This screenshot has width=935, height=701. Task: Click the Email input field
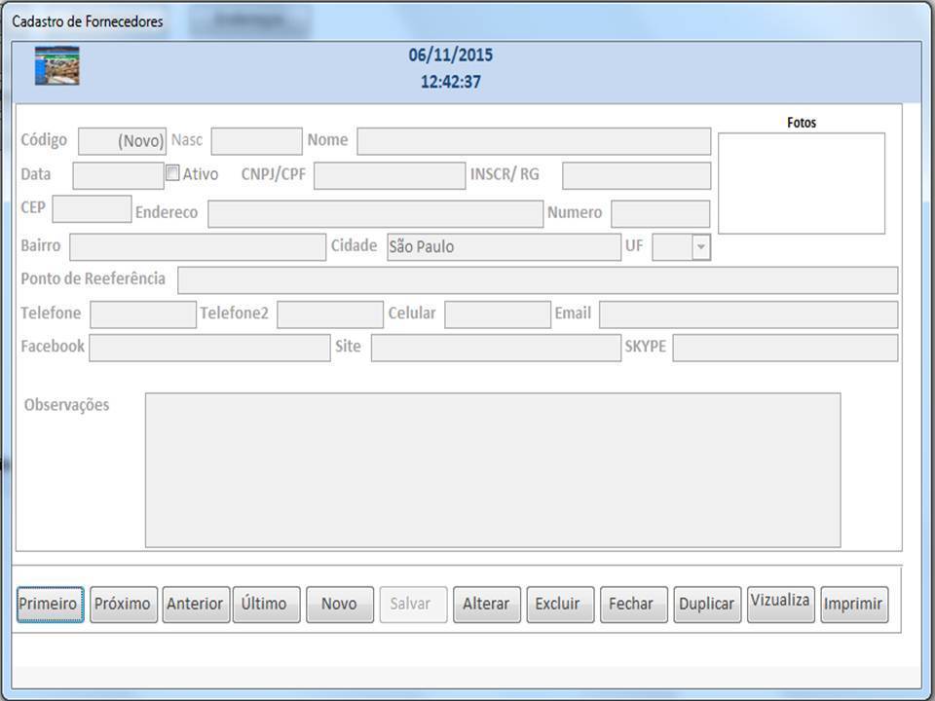pyautogui.click(x=747, y=314)
